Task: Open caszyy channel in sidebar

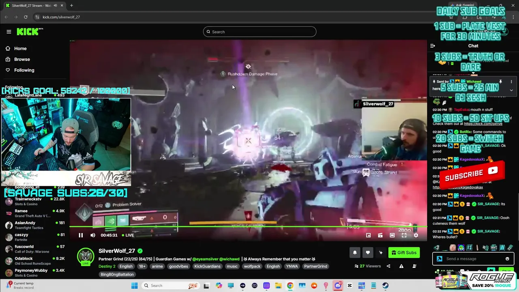Action: [x=34, y=237]
